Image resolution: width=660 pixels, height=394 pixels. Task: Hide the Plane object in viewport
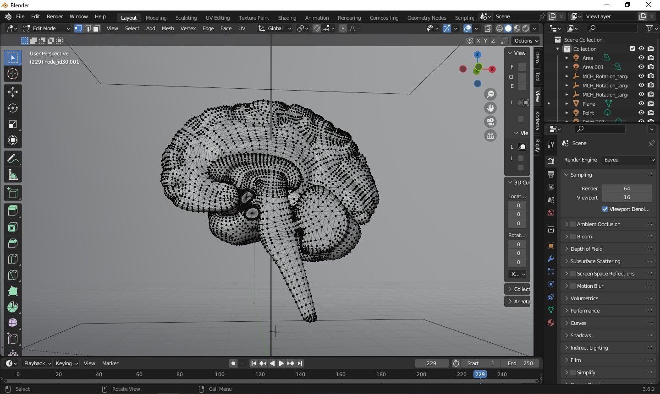point(641,103)
